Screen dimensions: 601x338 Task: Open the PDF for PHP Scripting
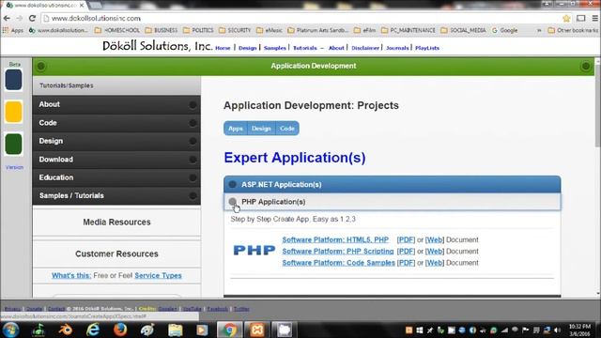406,252
